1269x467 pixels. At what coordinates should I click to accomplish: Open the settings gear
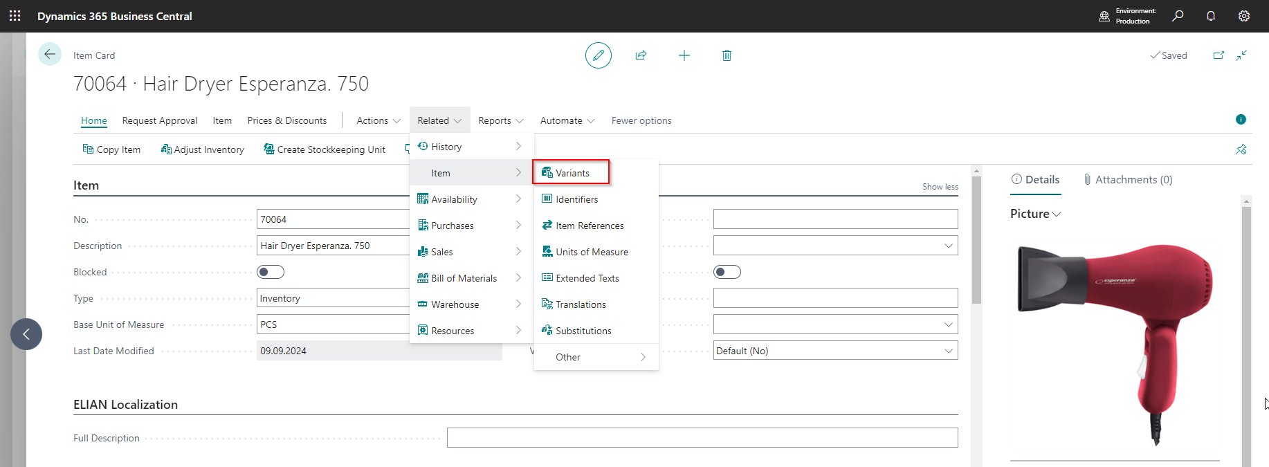[1244, 16]
